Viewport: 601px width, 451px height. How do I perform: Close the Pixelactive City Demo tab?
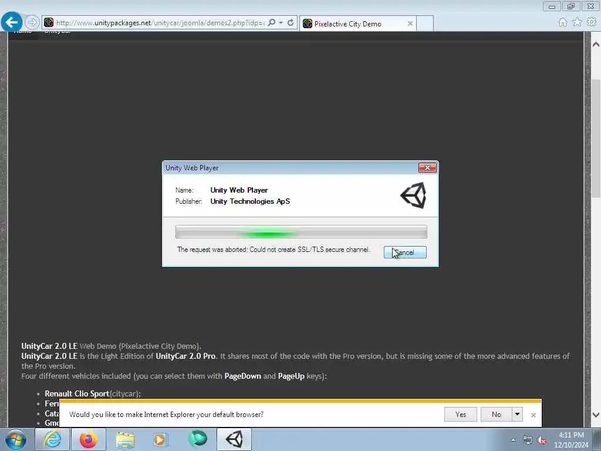(410, 23)
